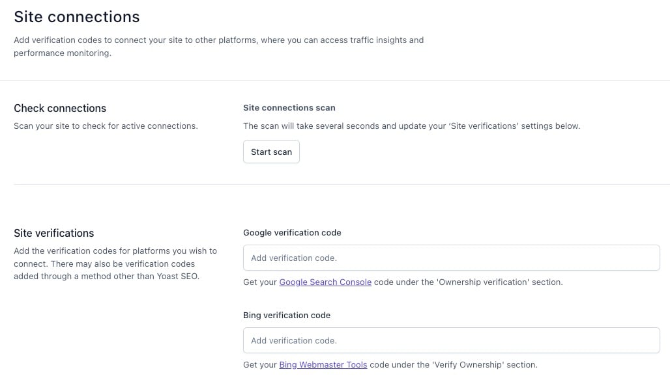
Task: Click the Start scan button
Action: coord(271,152)
